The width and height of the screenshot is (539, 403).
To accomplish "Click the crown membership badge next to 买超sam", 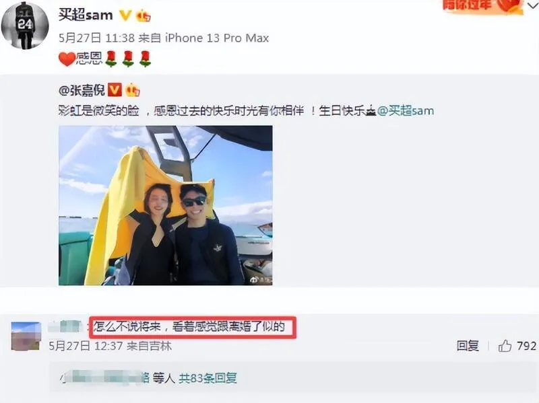I will 143,15.
